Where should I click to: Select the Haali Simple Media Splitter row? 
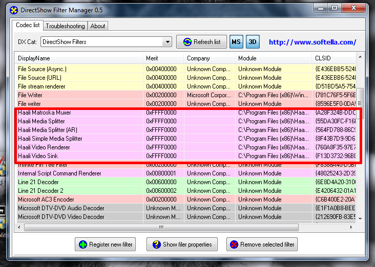click(x=186, y=139)
